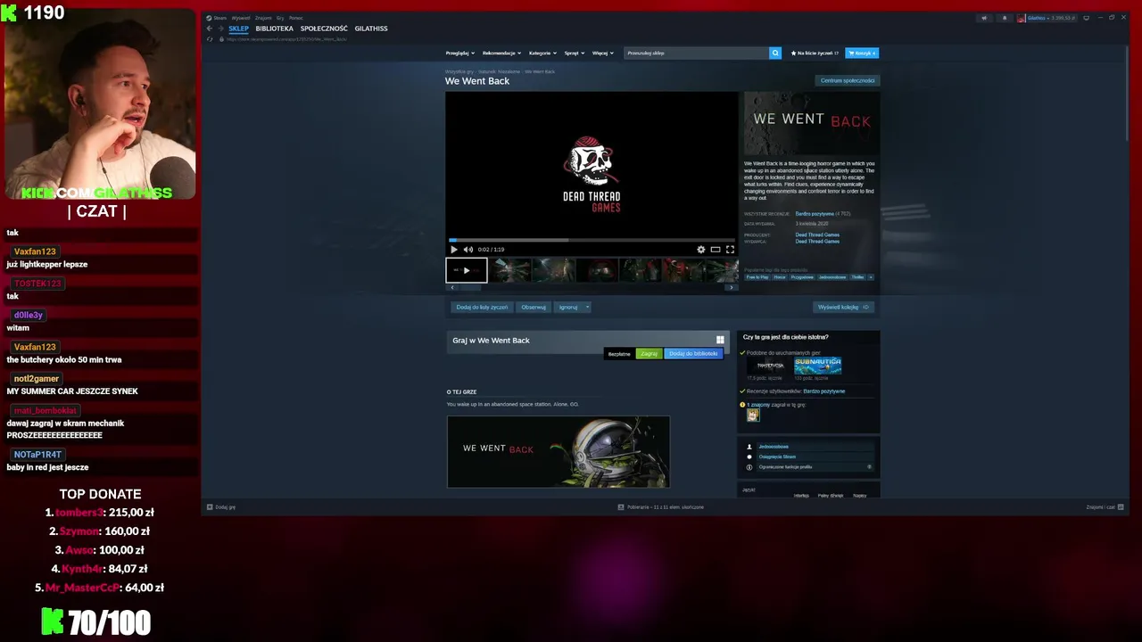Open Friends and chat icon at bottom right
This screenshot has height=642, width=1142.
1121,507
